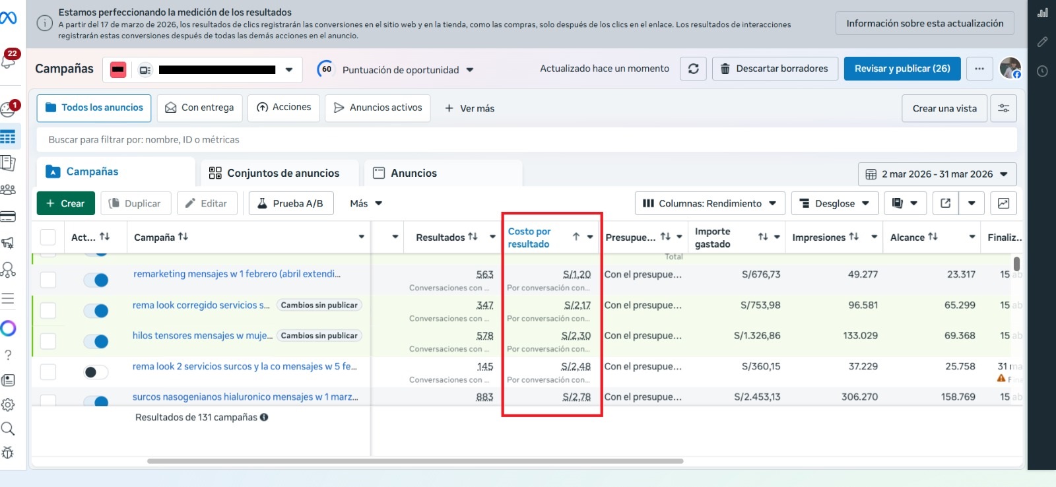Select the Acciones view

[284, 108]
